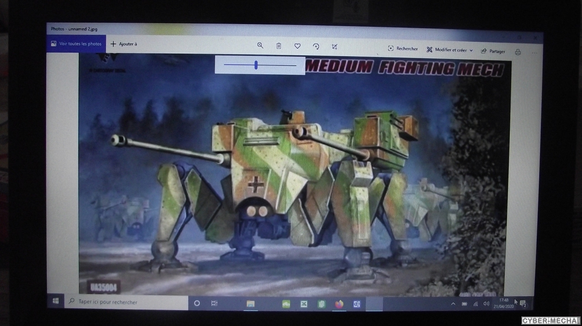Click the Rechercher visual search button
The height and width of the screenshot is (326, 582).
coord(403,49)
